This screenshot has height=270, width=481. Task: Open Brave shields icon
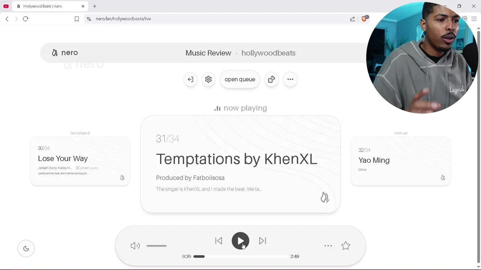[x=364, y=19]
